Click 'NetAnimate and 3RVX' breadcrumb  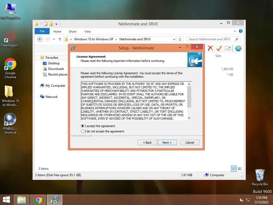(x=135, y=39)
